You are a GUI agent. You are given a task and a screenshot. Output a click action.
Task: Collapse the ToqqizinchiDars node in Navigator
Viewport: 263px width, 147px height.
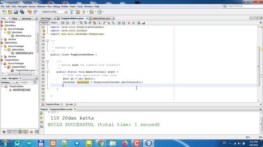[2, 86]
